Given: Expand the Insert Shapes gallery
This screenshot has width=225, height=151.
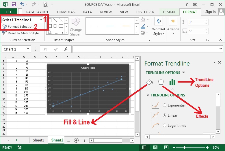Looking at the screenshot, I should click(66, 32).
